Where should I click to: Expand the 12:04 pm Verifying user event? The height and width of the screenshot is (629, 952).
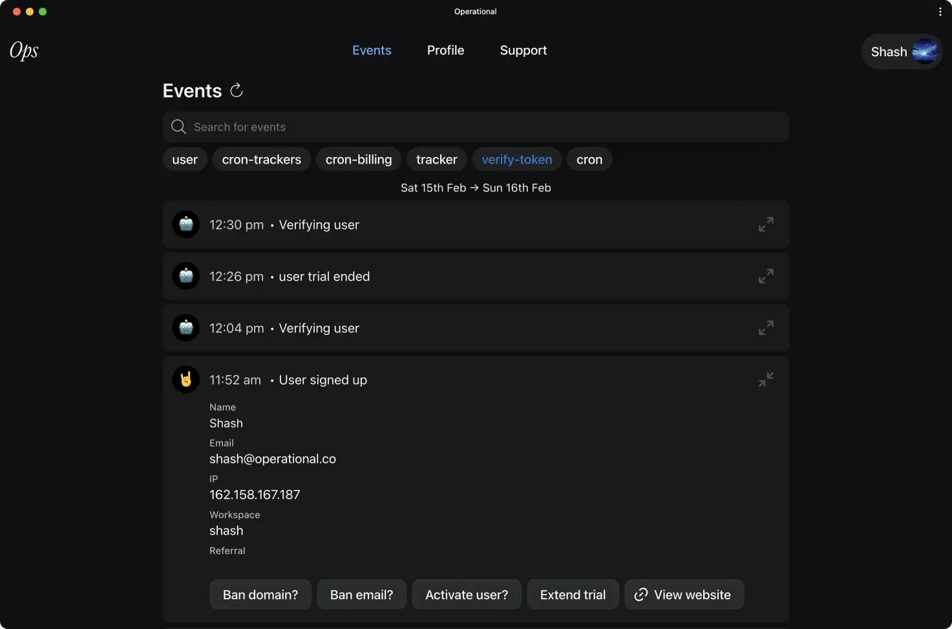click(x=766, y=328)
